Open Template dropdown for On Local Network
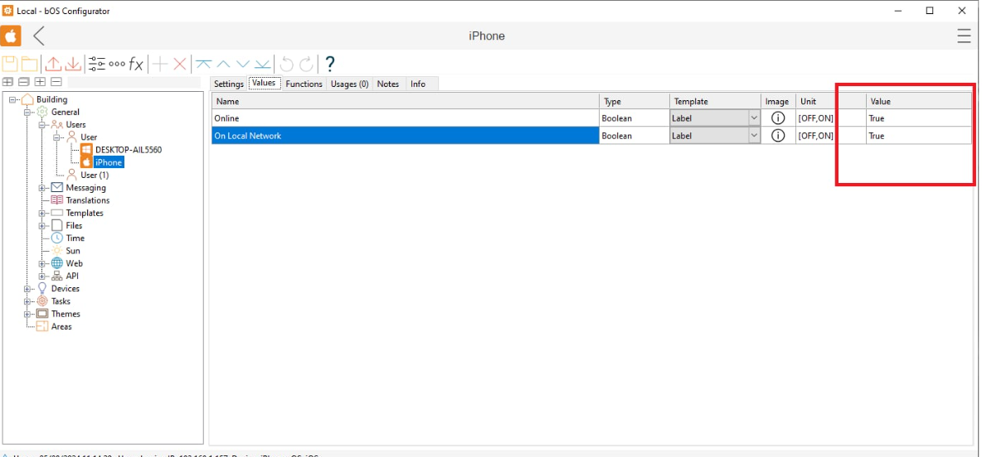The height and width of the screenshot is (457, 982). [754, 136]
